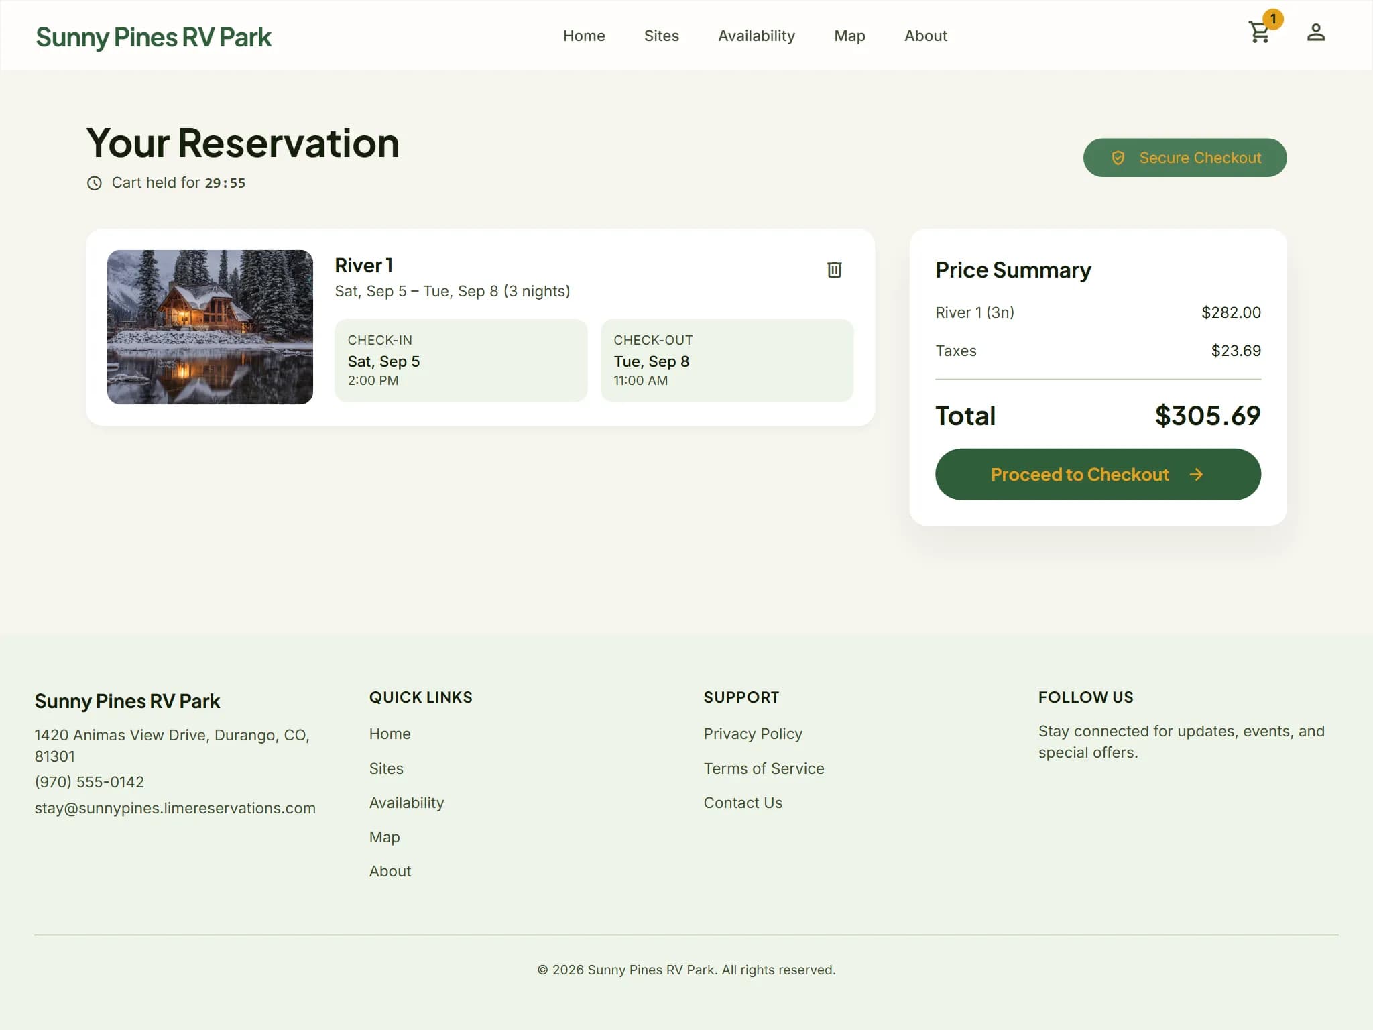The width and height of the screenshot is (1373, 1030).
Task: Click the total amount $305.69
Action: tap(1207, 416)
